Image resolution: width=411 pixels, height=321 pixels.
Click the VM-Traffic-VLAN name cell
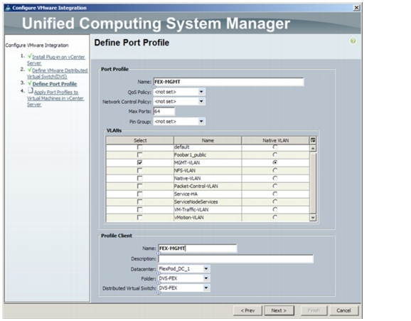tap(208, 210)
